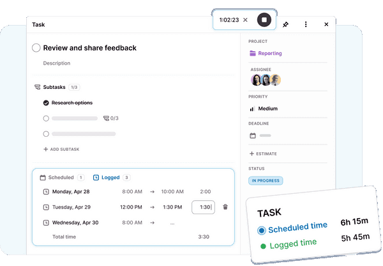The height and width of the screenshot is (266, 383).
Task: Click the 1:30 duration input field
Action: click(204, 207)
